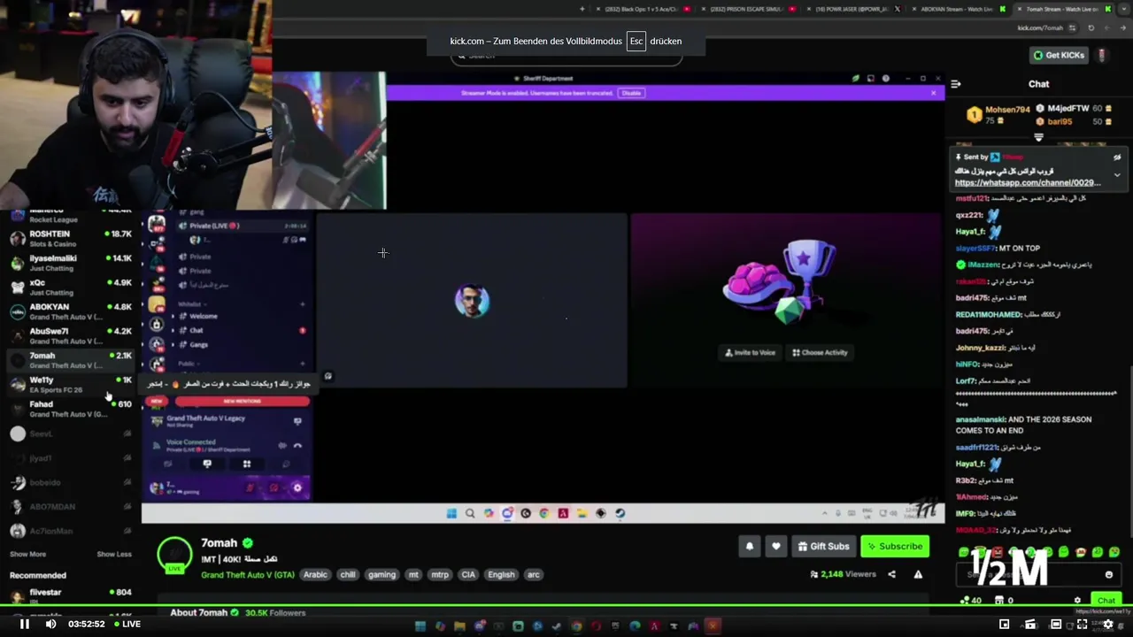The height and width of the screenshot is (637, 1133).
Task: Dismiss Discord streamer mode banner
Action: click(933, 93)
